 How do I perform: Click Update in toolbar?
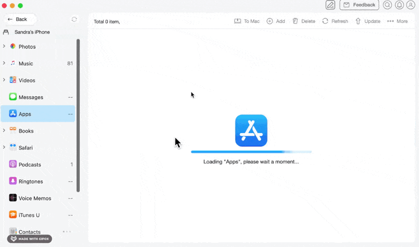click(368, 21)
